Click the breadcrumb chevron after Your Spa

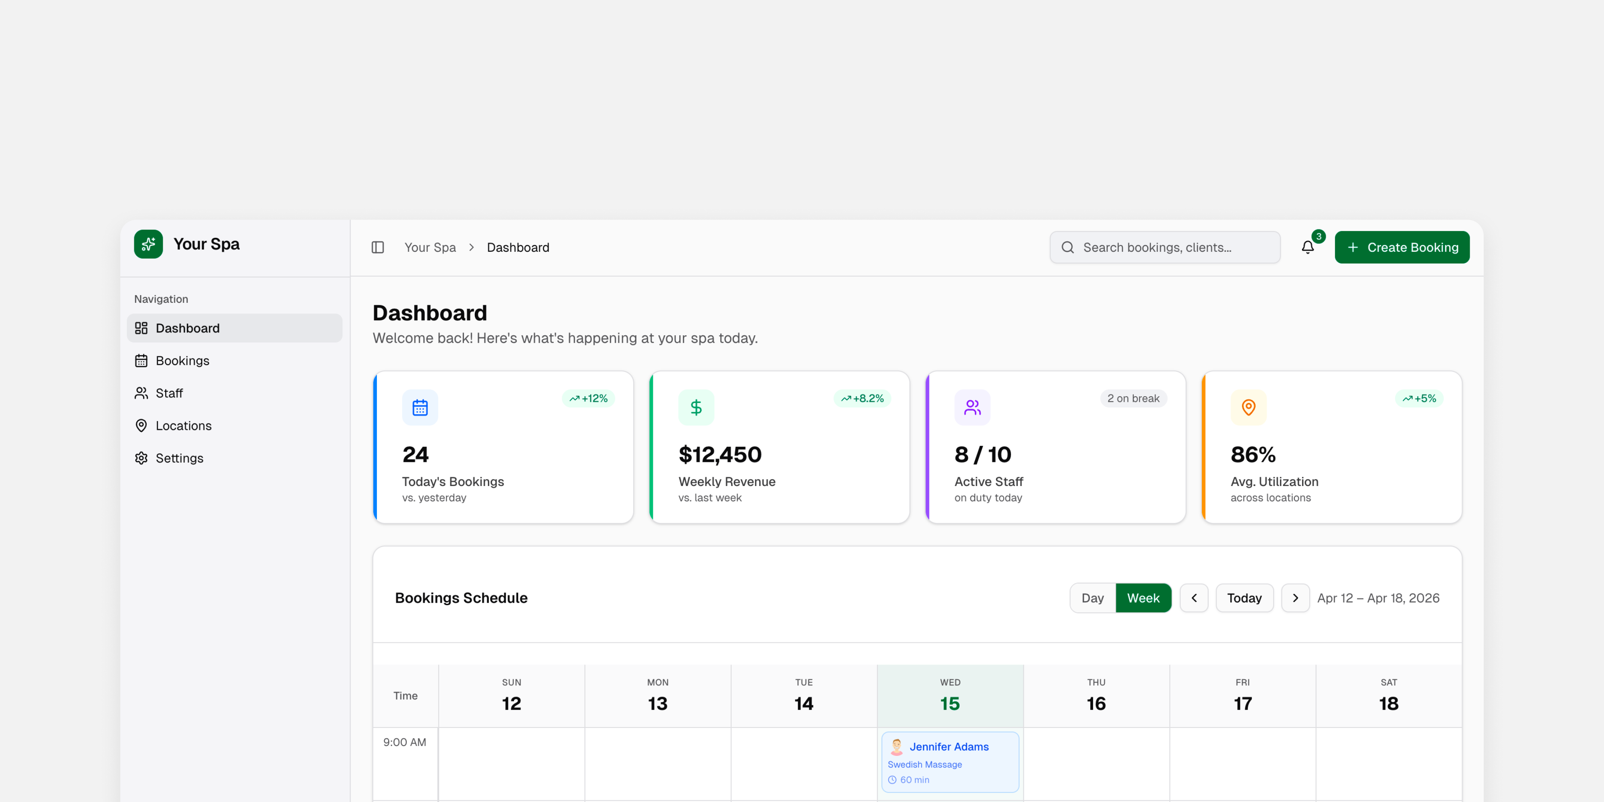point(471,247)
